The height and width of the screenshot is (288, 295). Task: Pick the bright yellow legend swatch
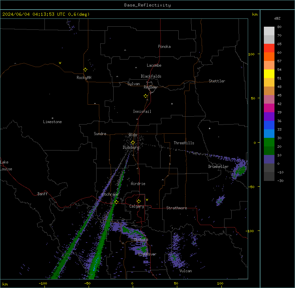(x=269, y=74)
